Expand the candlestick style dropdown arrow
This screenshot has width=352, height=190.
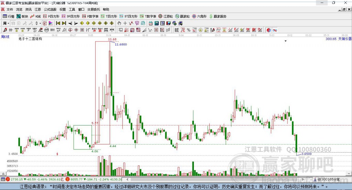pos(40,23)
